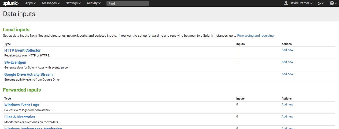This screenshot has width=339, height=129.
Task: Open HTTP Event Collector inputs
Action: pyautogui.click(x=23, y=50)
